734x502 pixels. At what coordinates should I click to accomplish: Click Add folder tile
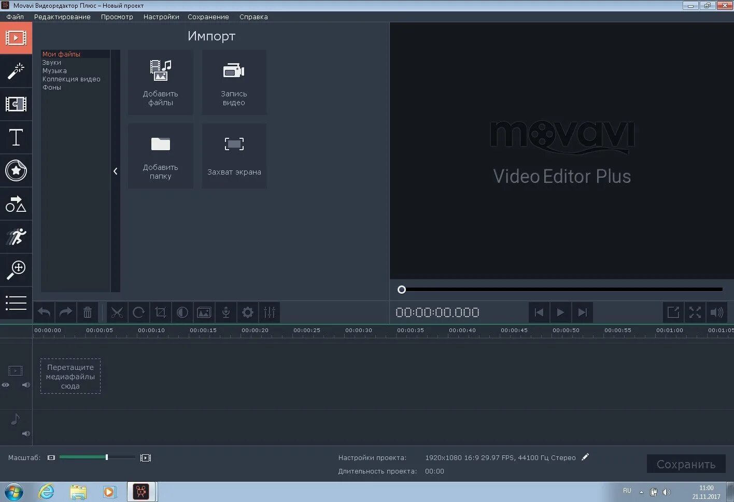click(161, 156)
